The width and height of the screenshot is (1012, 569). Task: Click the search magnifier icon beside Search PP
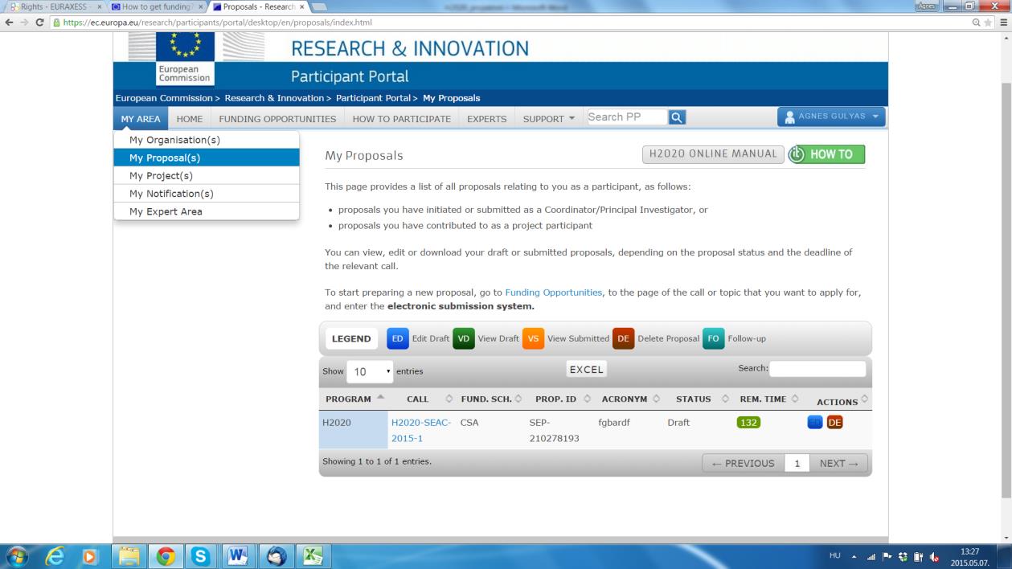(x=678, y=118)
